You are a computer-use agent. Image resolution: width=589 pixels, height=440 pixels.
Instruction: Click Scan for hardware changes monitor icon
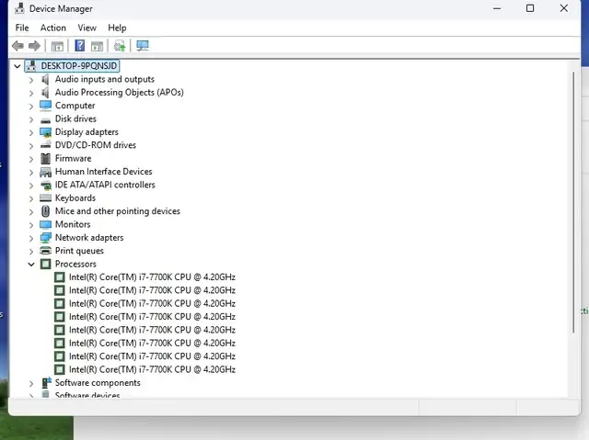[x=143, y=46]
